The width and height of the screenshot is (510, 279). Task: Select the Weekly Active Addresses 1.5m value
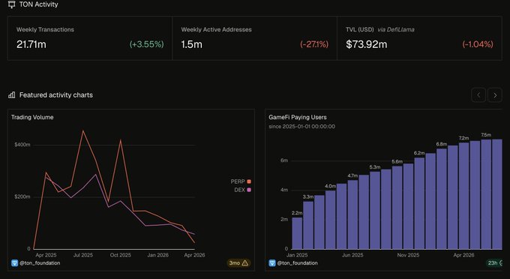(x=191, y=44)
